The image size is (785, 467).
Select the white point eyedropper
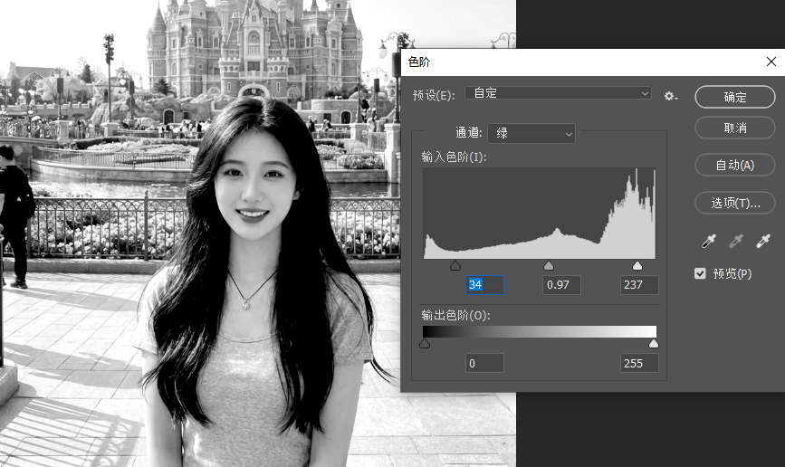[x=762, y=241]
